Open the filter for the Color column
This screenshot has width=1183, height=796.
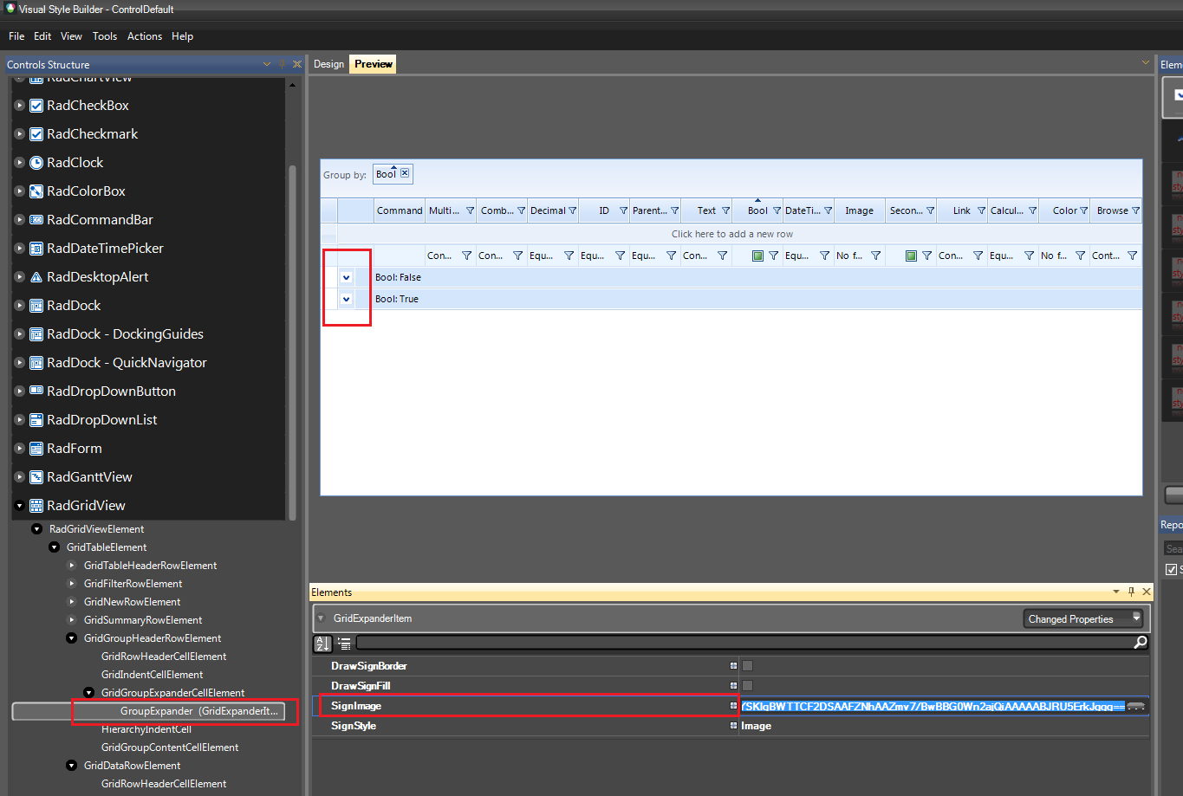[1083, 210]
